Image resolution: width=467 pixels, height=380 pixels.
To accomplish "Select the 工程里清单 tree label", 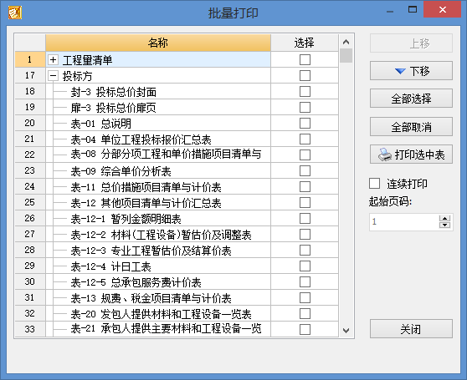I will [88, 60].
